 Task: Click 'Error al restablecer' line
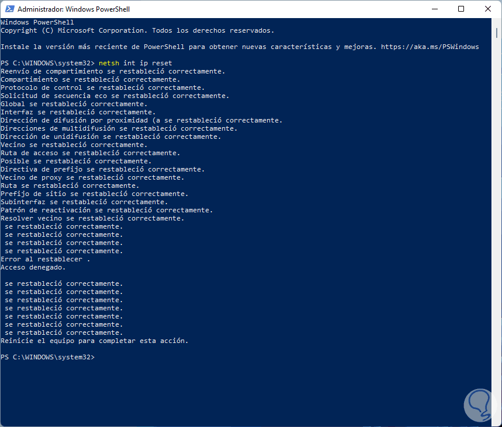[45, 259]
